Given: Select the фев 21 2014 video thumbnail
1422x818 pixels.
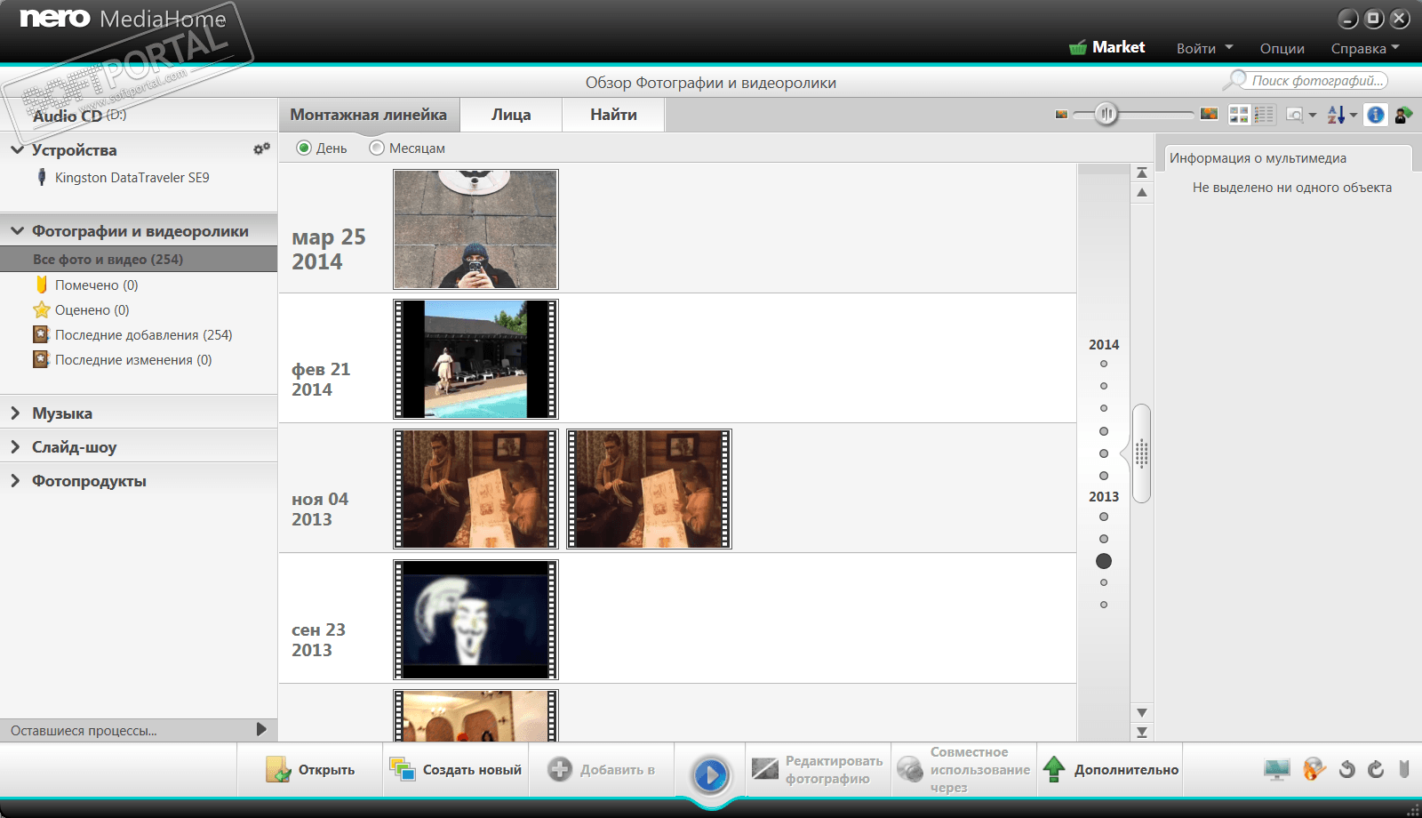Looking at the screenshot, I should 476,359.
